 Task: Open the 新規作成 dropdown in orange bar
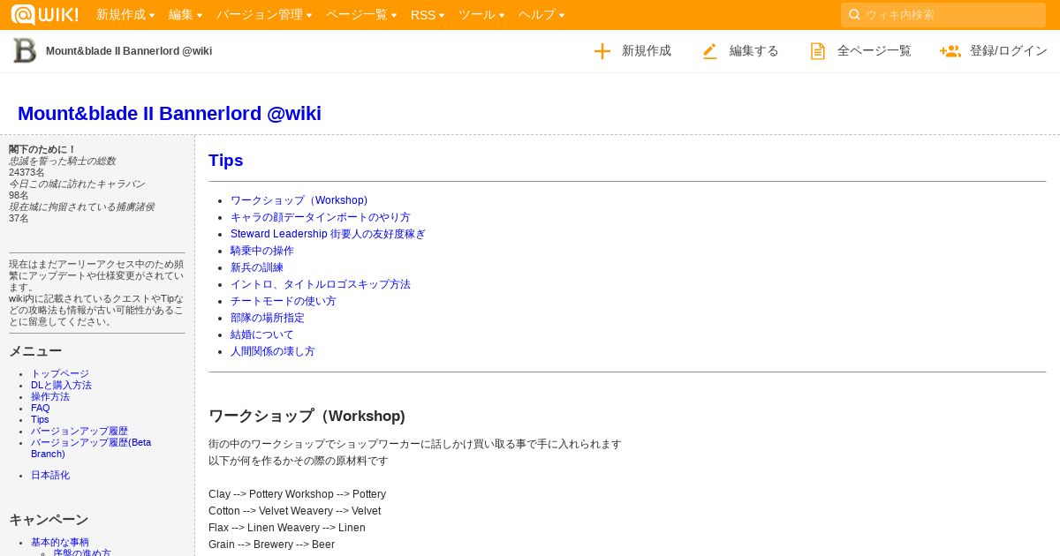125,15
